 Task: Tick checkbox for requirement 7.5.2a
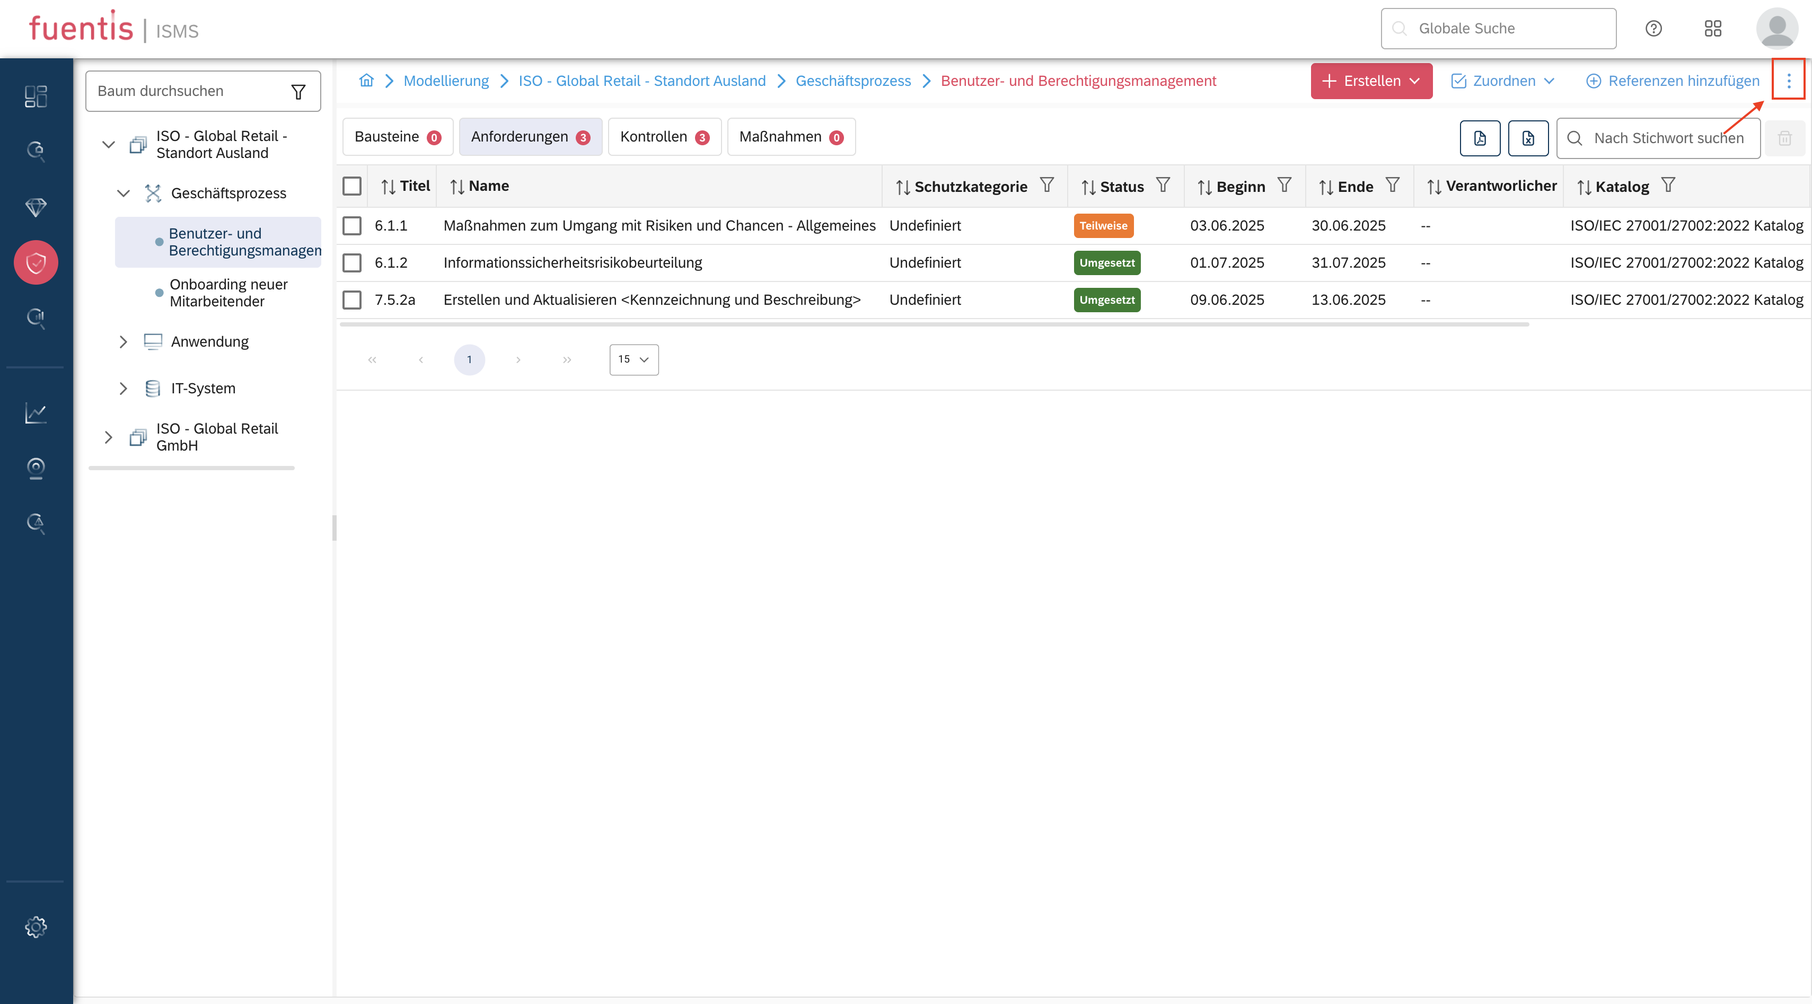click(x=351, y=300)
